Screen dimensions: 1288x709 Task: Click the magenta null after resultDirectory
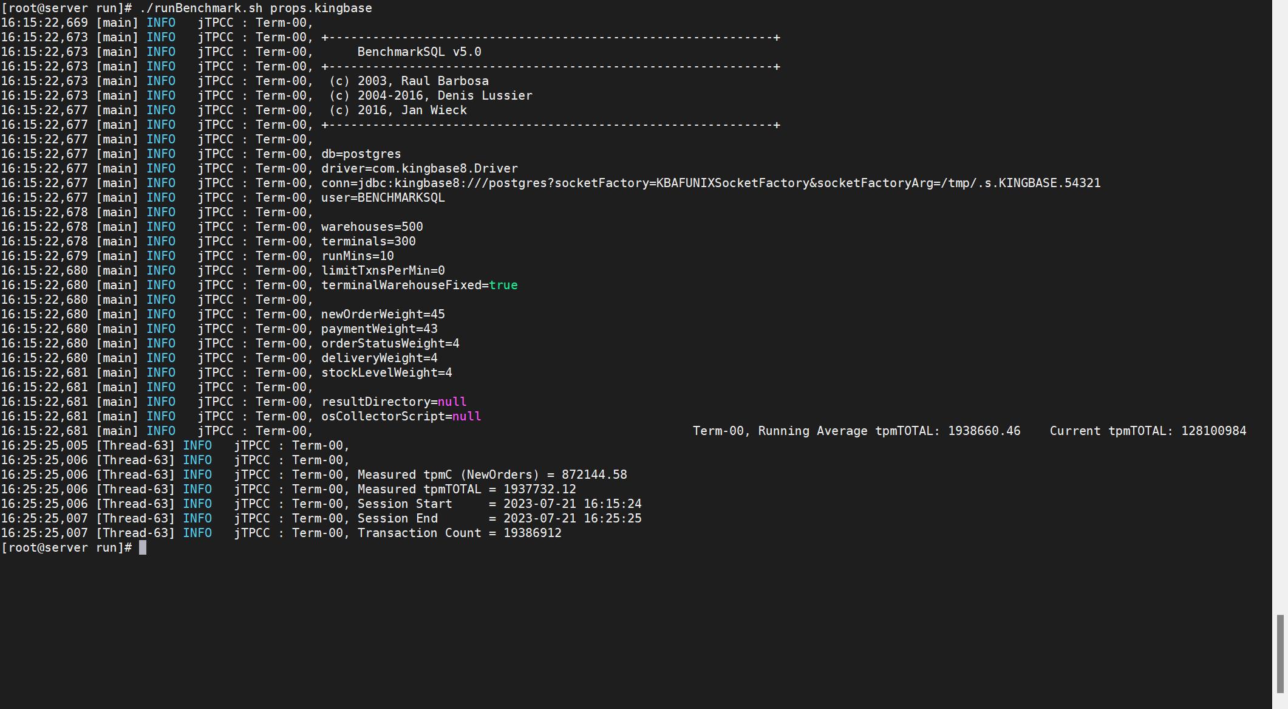452,402
